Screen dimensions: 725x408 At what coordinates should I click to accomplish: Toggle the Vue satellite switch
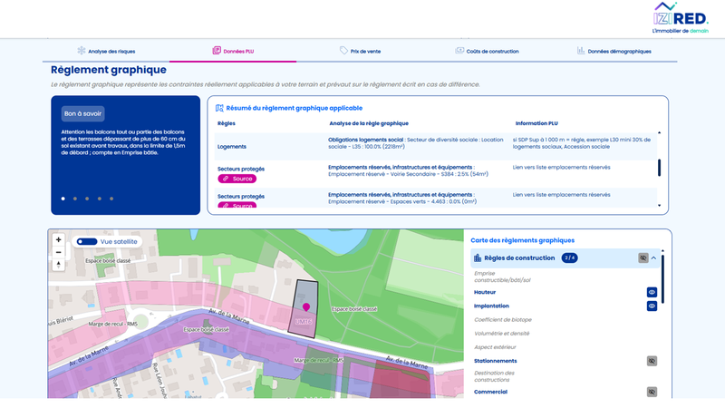pos(87,242)
